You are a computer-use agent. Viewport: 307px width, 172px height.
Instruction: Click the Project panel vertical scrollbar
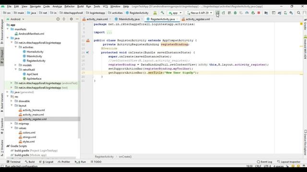coord(79,80)
